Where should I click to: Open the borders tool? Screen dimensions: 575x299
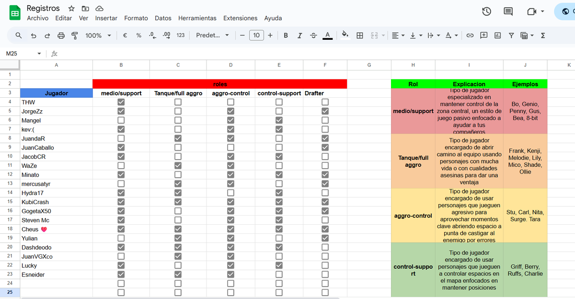pyautogui.click(x=360, y=35)
